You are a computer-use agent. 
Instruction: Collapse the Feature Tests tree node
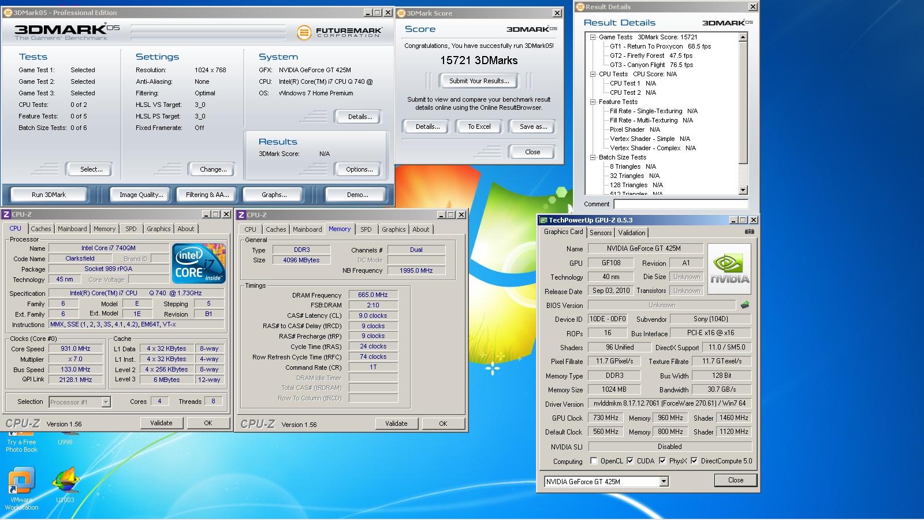pyautogui.click(x=593, y=102)
